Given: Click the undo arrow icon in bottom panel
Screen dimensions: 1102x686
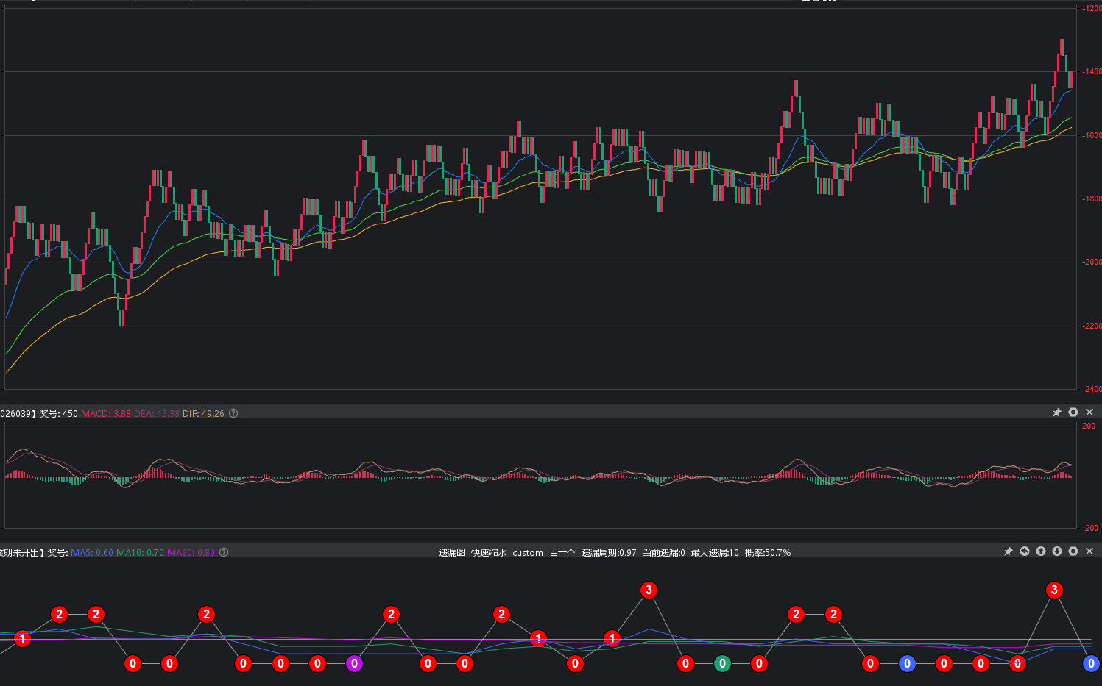Looking at the screenshot, I should (1025, 551).
